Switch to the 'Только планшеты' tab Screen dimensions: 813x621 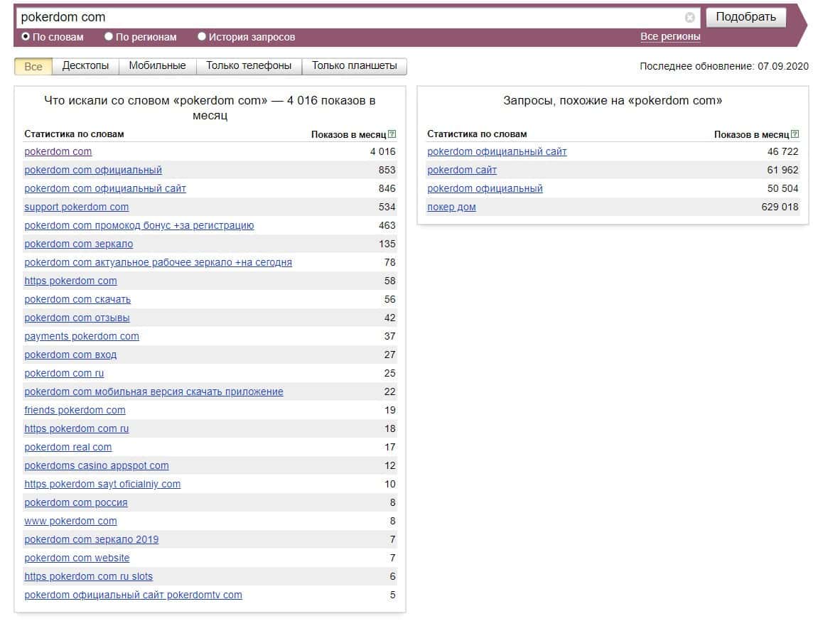tap(354, 66)
